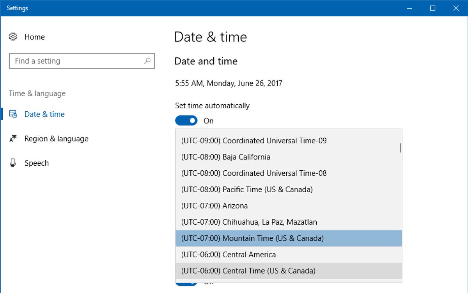The image size is (468, 293).
Task: Click the Find a setting search box
Action: [82, 61]
